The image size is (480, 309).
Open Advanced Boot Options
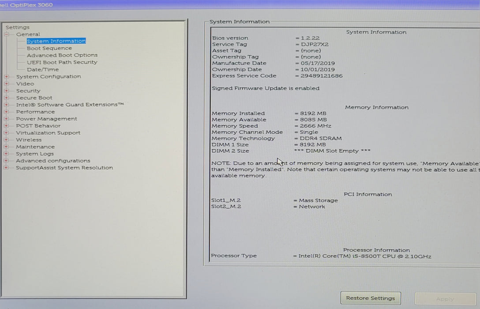coord(62,55)
